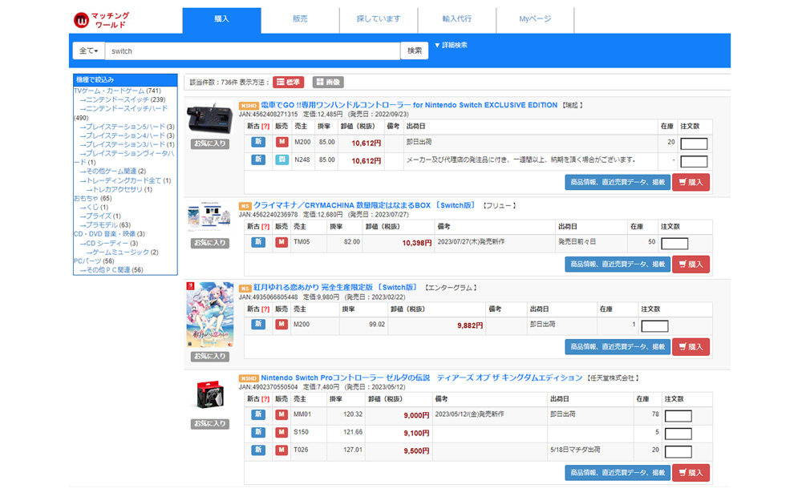This screenshot has height=501, width=802.
Task: Filter by その他ゲーム関連 (2)
Action: pyautogui.click(x=112, y=172)
